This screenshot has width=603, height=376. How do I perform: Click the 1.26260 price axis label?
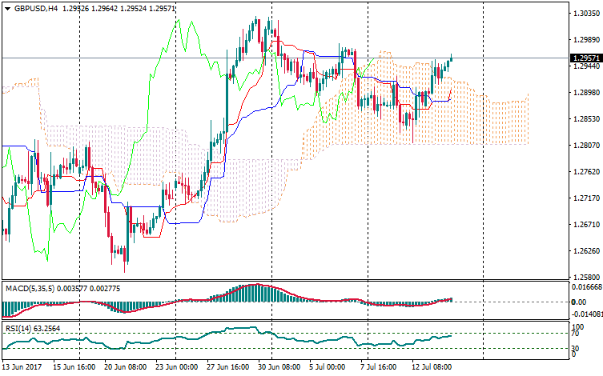pyautogui.click(x=585, y=251)
